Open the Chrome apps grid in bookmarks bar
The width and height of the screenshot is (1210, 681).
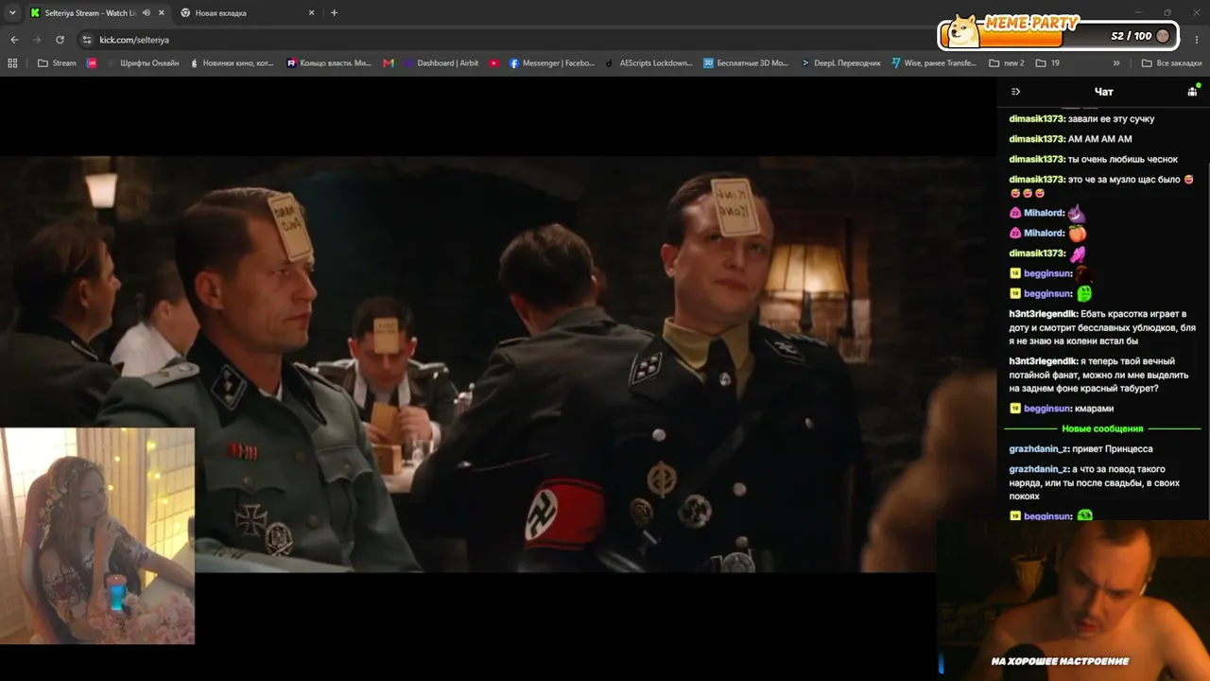coord(12,63)
